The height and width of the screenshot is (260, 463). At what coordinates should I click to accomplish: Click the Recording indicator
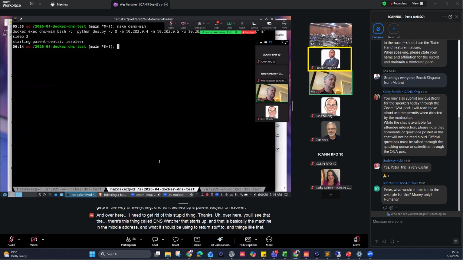(398, 3)
